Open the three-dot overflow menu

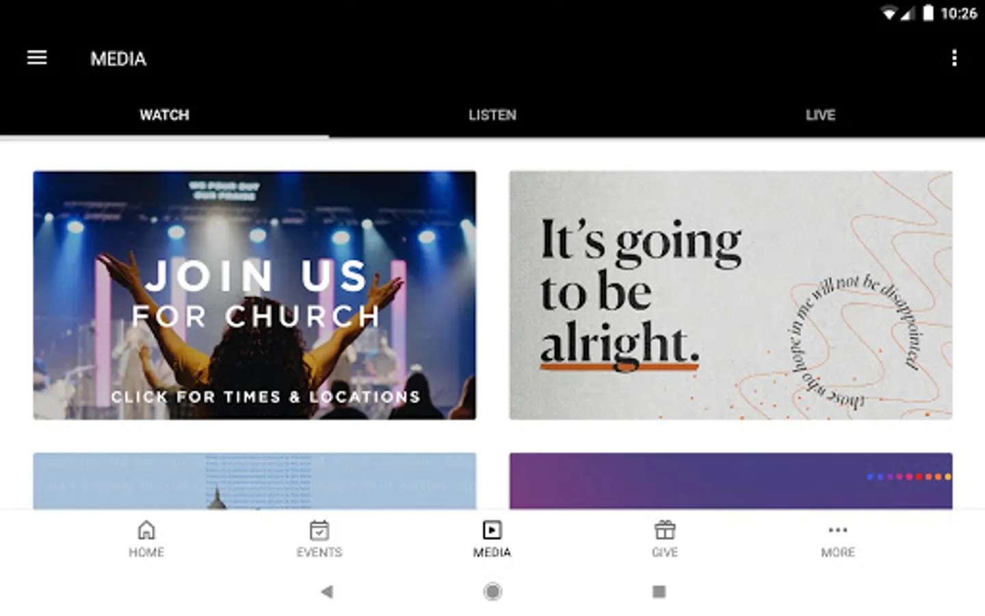point(954,58)
